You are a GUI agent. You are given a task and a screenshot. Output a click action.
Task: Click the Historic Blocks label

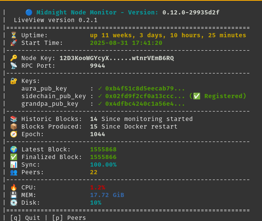51,119
